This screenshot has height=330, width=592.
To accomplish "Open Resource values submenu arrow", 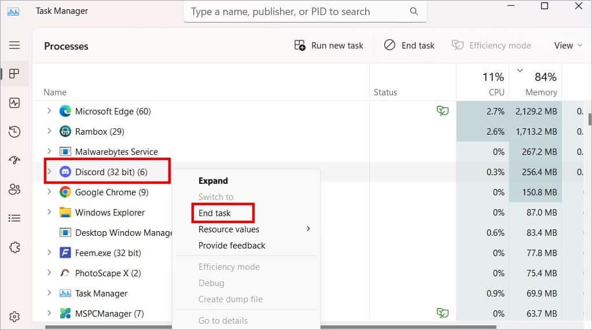I will coord(308,229).
